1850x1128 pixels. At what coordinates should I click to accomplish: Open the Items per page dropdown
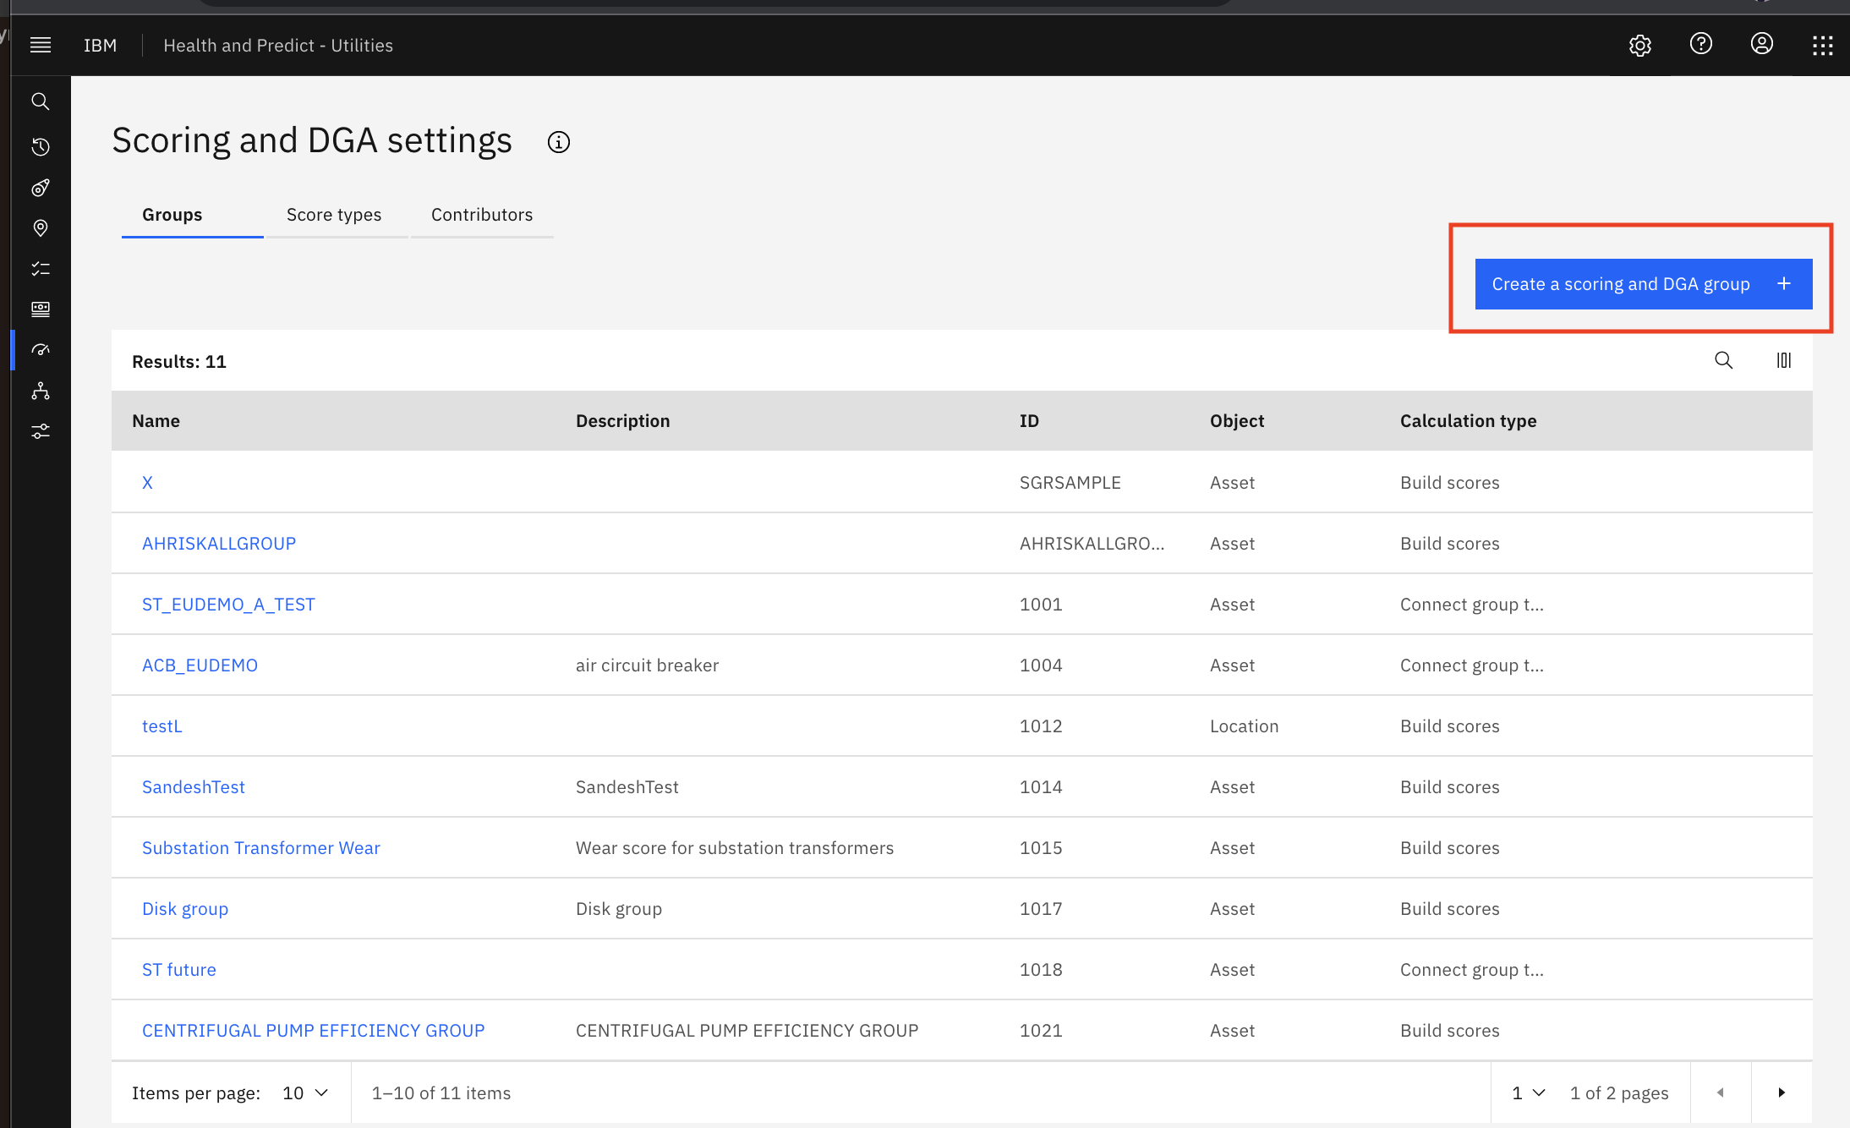click(305, 1092)
